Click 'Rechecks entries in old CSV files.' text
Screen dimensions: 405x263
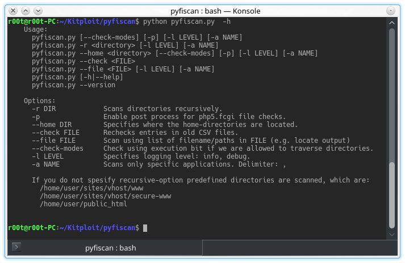pyautogui.click(x=171, y=133)
